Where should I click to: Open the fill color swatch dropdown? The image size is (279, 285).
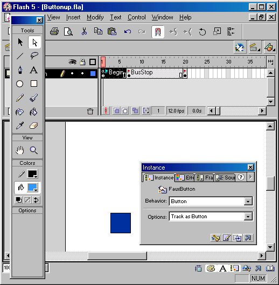point(32,187)
